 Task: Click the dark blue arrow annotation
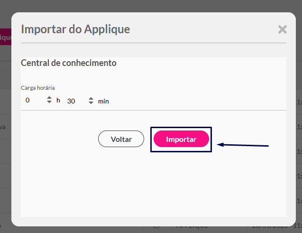click(243, 145)
